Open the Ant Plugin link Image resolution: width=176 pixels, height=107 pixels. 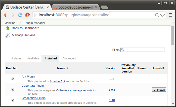(28, 77)
